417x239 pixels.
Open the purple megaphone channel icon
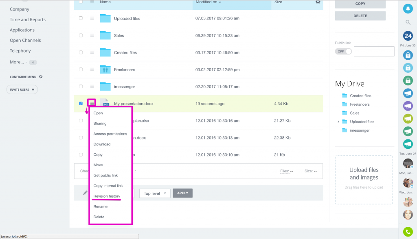(x=408, y=106)
